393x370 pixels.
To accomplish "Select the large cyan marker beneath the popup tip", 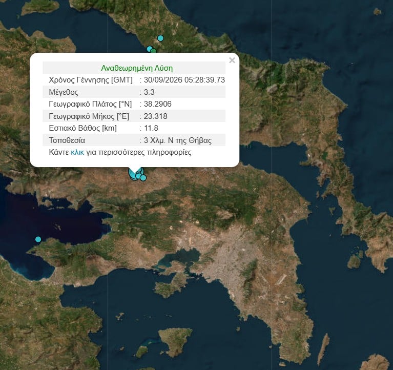I will (132, 175).
